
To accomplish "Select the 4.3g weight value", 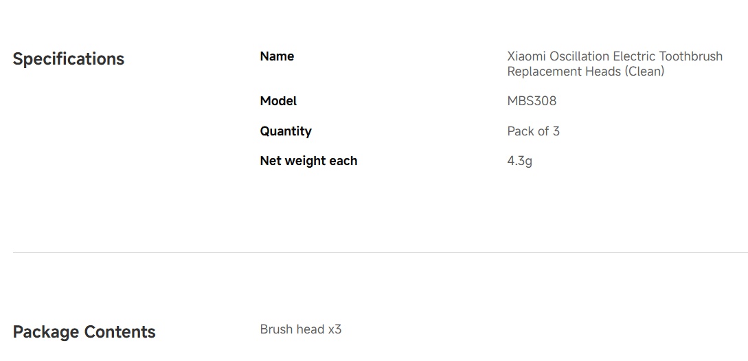I will [519, 161].
